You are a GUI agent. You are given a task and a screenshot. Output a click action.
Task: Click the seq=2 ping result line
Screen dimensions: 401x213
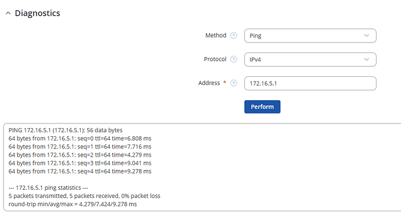[x=80, y=155]
